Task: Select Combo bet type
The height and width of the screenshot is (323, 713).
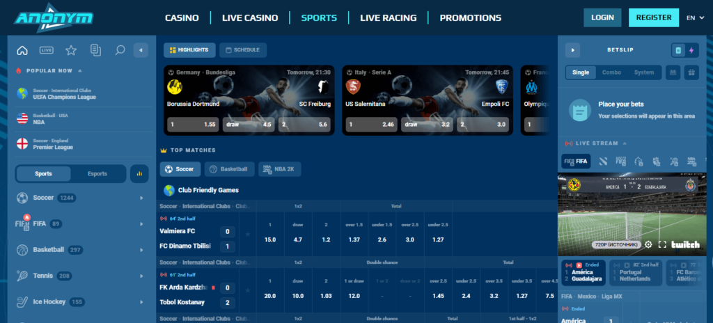Action: 611,72
